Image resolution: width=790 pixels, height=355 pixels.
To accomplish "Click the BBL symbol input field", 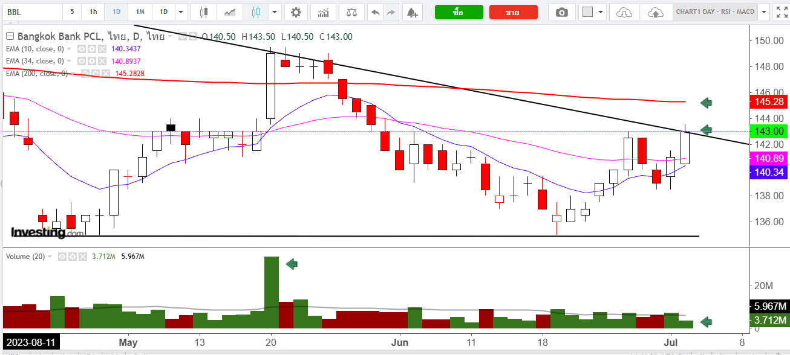I will coord(31,11).
